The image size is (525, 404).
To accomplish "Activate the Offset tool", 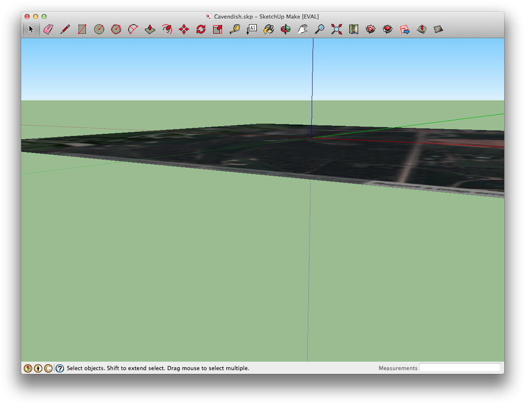I will (167, 29).
